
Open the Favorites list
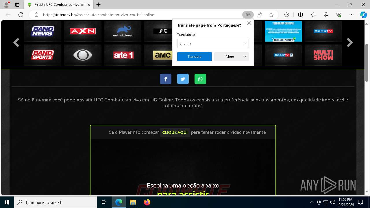coord(313,15)
